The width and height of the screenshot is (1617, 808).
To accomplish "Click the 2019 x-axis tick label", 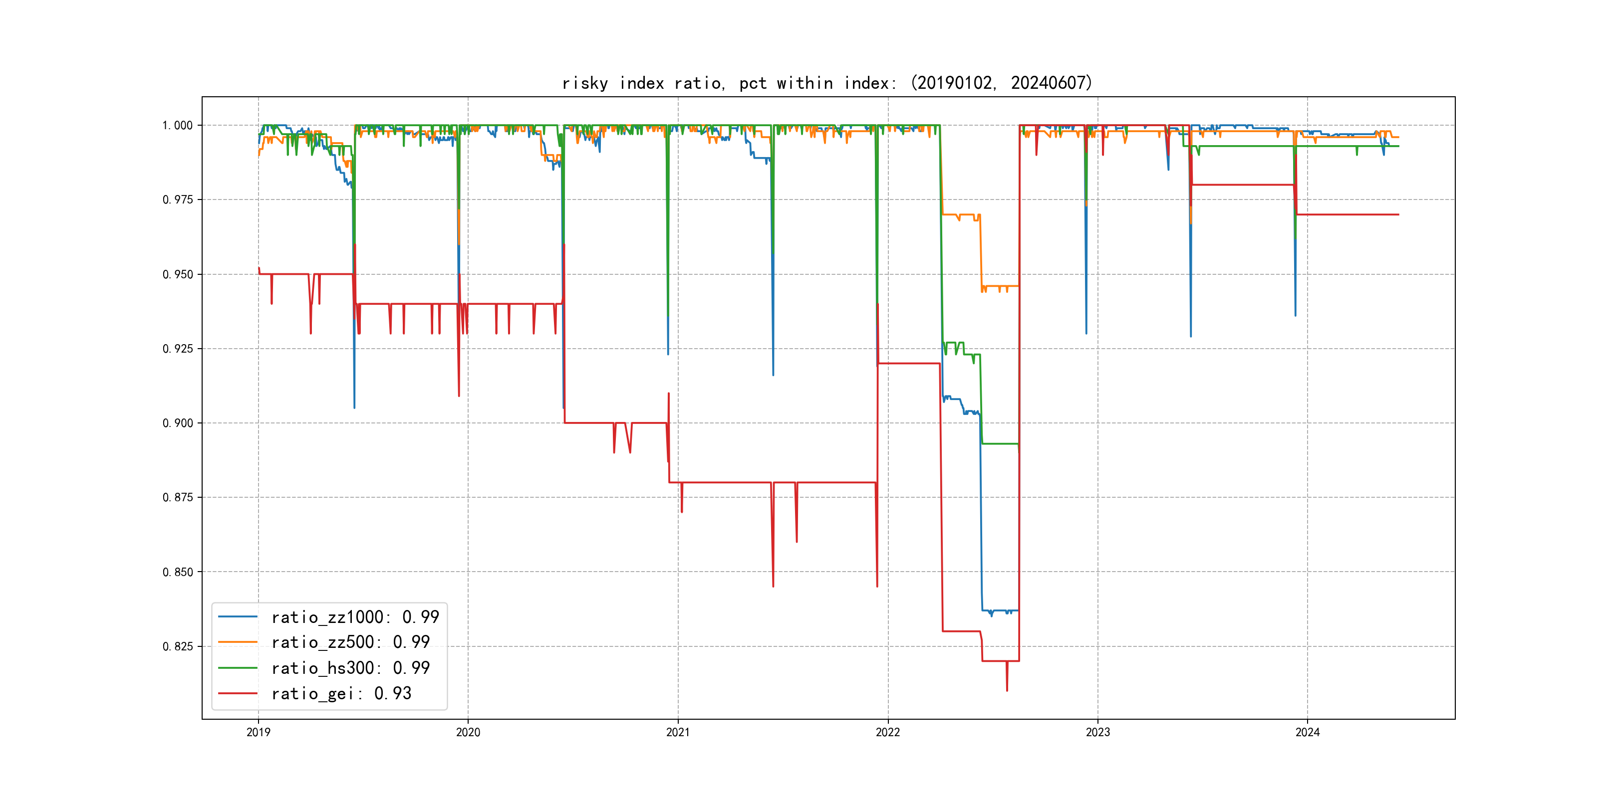I will point(258,732).
